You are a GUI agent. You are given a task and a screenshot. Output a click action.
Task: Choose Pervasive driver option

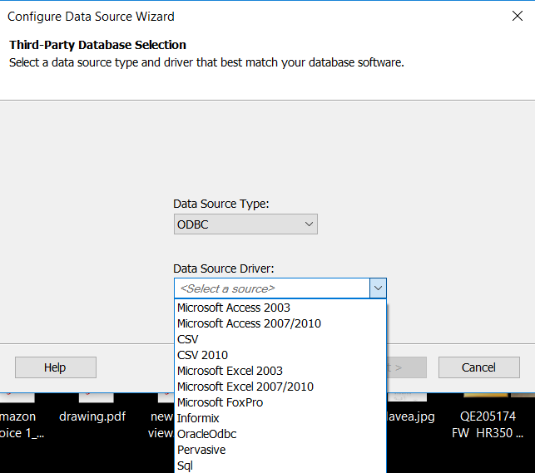(280, 450)
